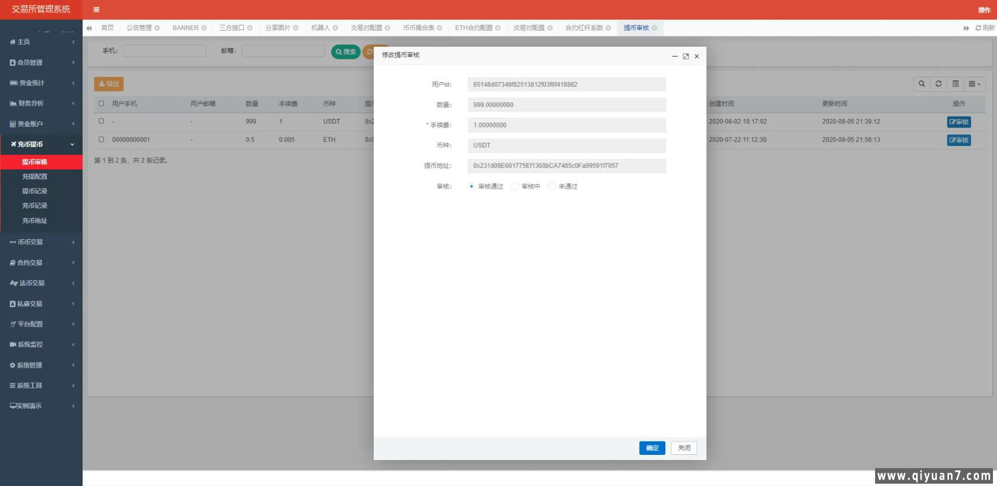The image size is (997, 486).
Task: Expand the 会员管理 sidebar menu
Action: pos(41,62)
